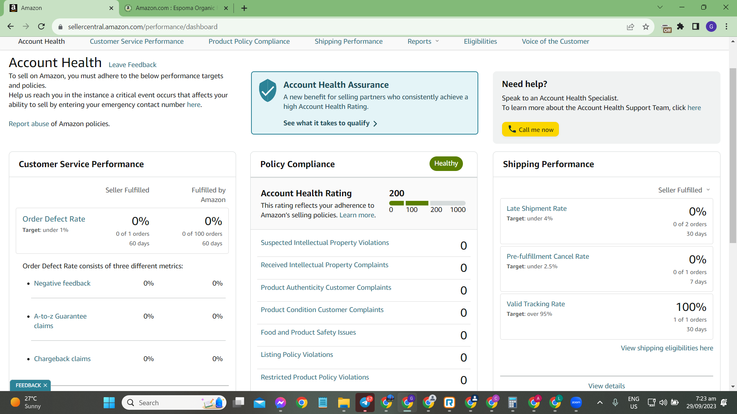Open Negative feedback metric link
This screenshot has width=737, height=414.
(62, 283)
